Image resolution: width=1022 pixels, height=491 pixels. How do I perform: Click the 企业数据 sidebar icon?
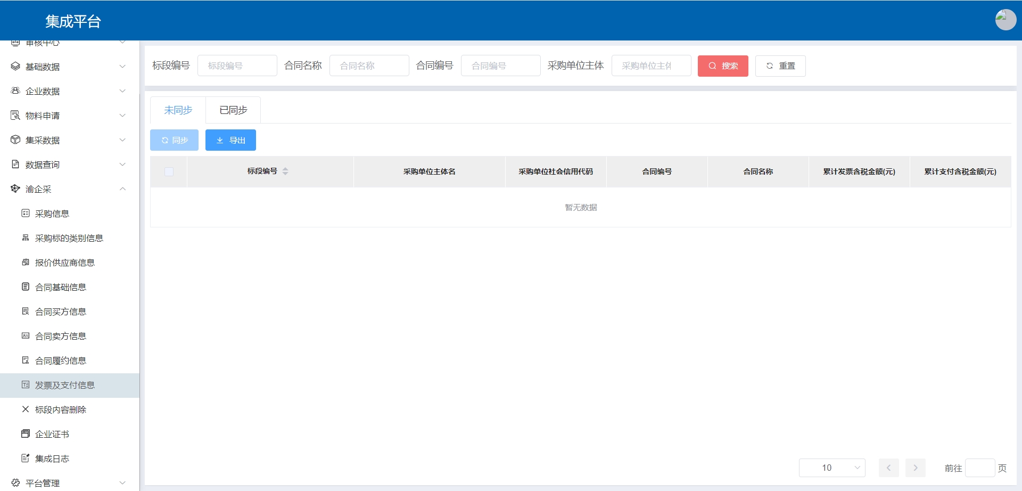[x=15, y=91]
